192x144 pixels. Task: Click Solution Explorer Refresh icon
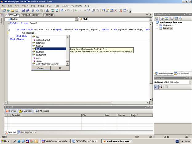(166, 18)
